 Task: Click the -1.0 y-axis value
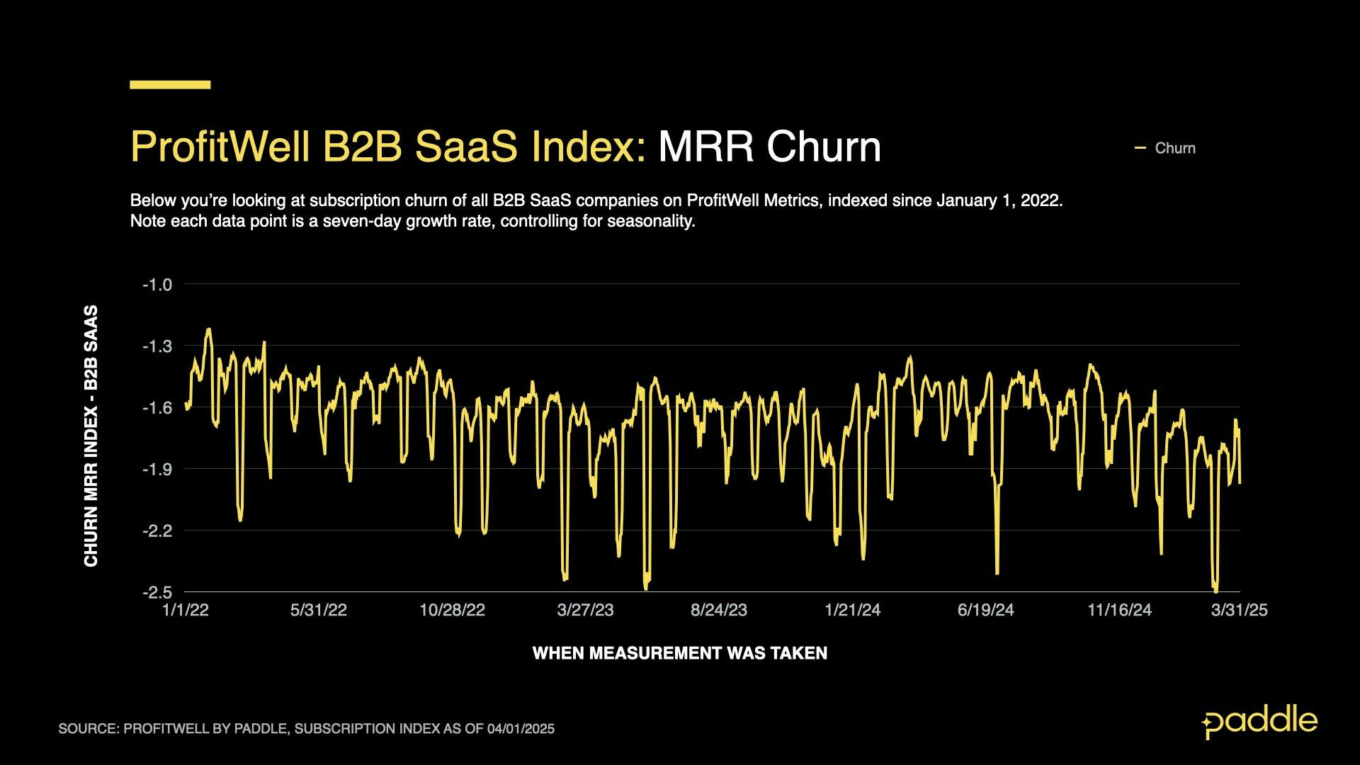coord(157,285)
